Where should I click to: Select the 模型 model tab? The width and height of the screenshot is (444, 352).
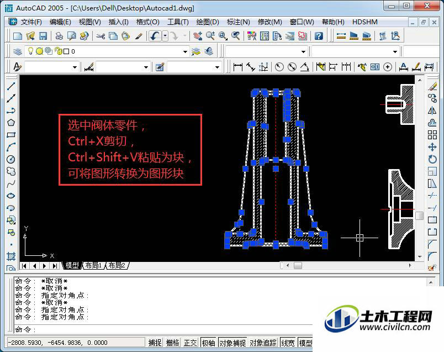(72, 266)
